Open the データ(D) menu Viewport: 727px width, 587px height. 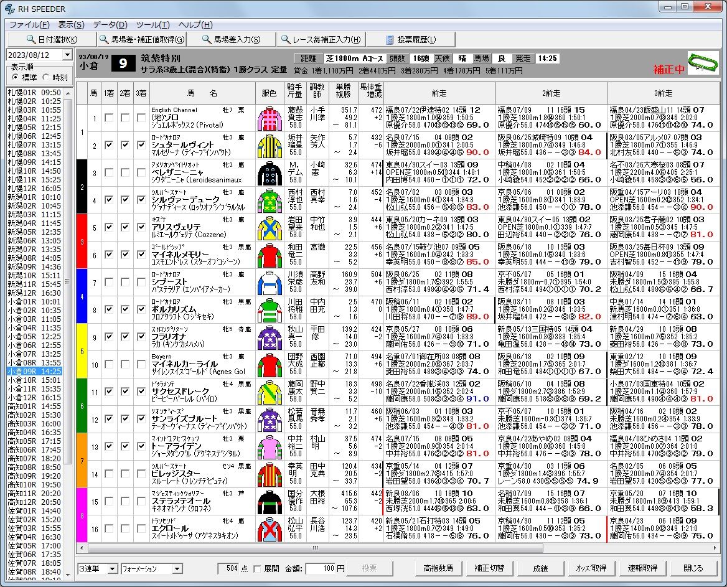110,24
